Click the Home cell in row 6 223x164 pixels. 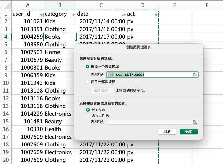(x=59, y=52)
